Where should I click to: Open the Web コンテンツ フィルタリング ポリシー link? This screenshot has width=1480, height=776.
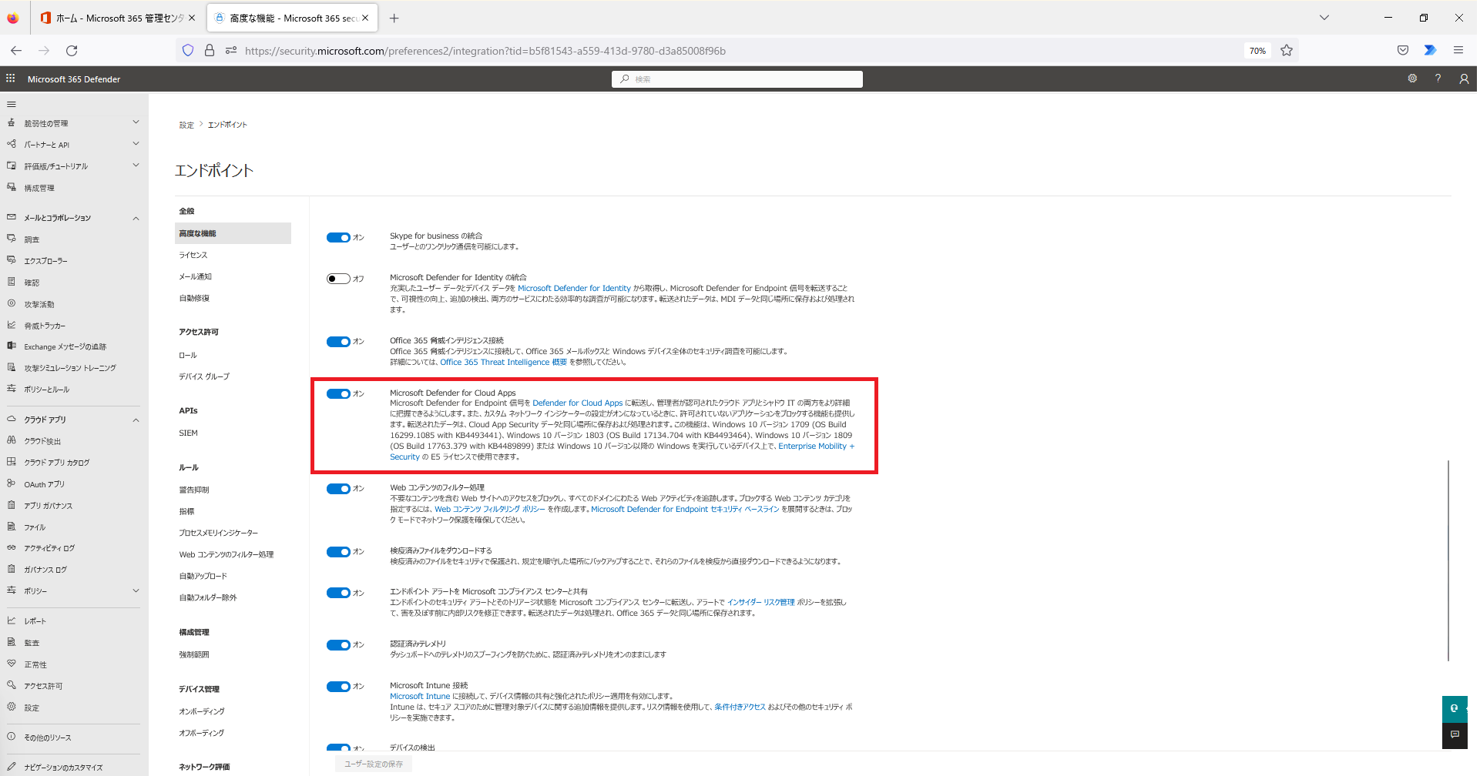490,509
